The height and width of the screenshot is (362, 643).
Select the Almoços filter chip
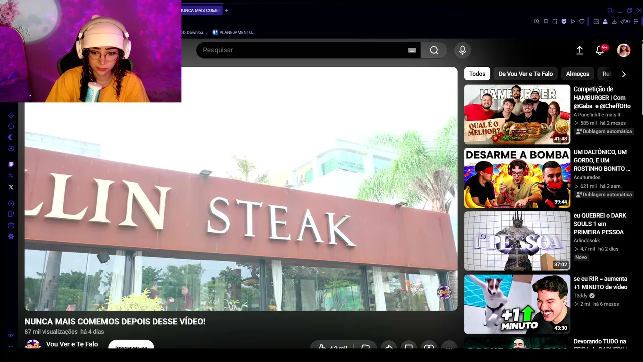click(x=578, y=74)
